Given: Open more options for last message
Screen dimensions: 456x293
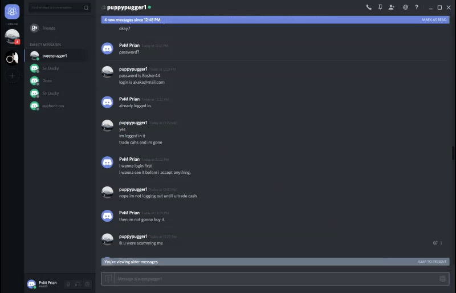Looking at the screenshot, I should click(x=441, y=243).
